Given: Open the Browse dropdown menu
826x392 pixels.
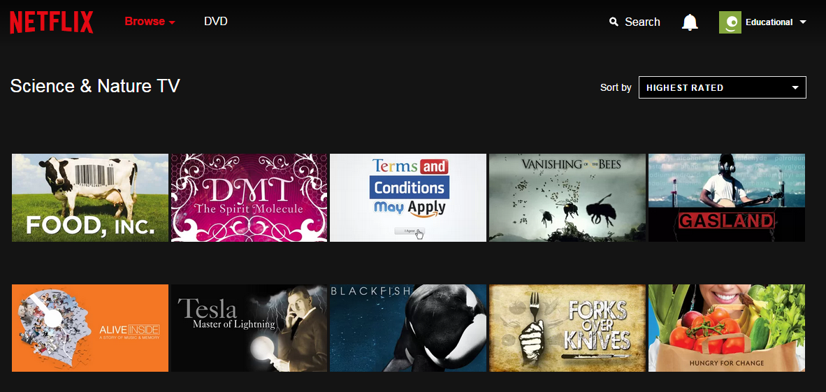Looking at the screenshot, I should 150,22.
